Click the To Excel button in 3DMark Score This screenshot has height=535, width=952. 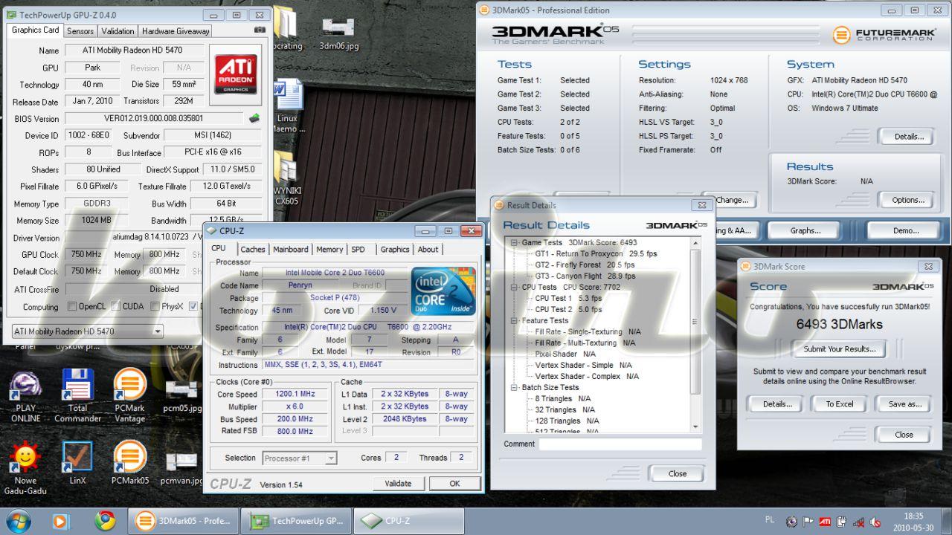point(840,404)
